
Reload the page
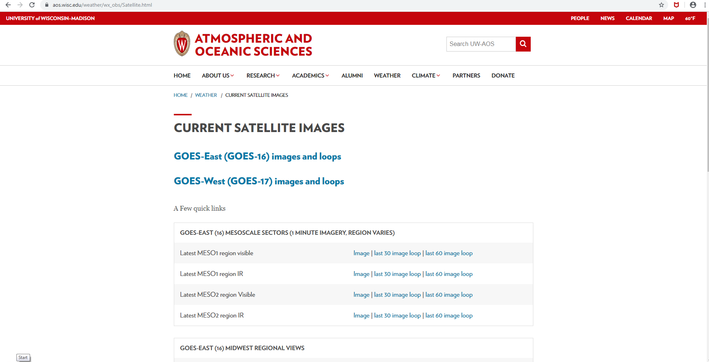coord(32,5)
